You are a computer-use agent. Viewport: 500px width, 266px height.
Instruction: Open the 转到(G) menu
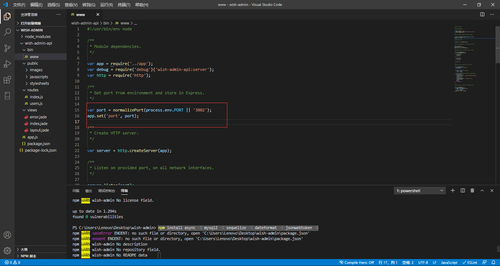pyautogui.click(x=89, y=5)
